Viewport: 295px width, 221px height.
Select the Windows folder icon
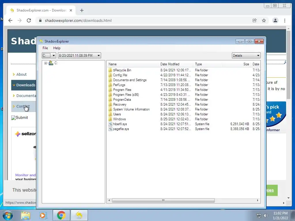pos(110,119)
